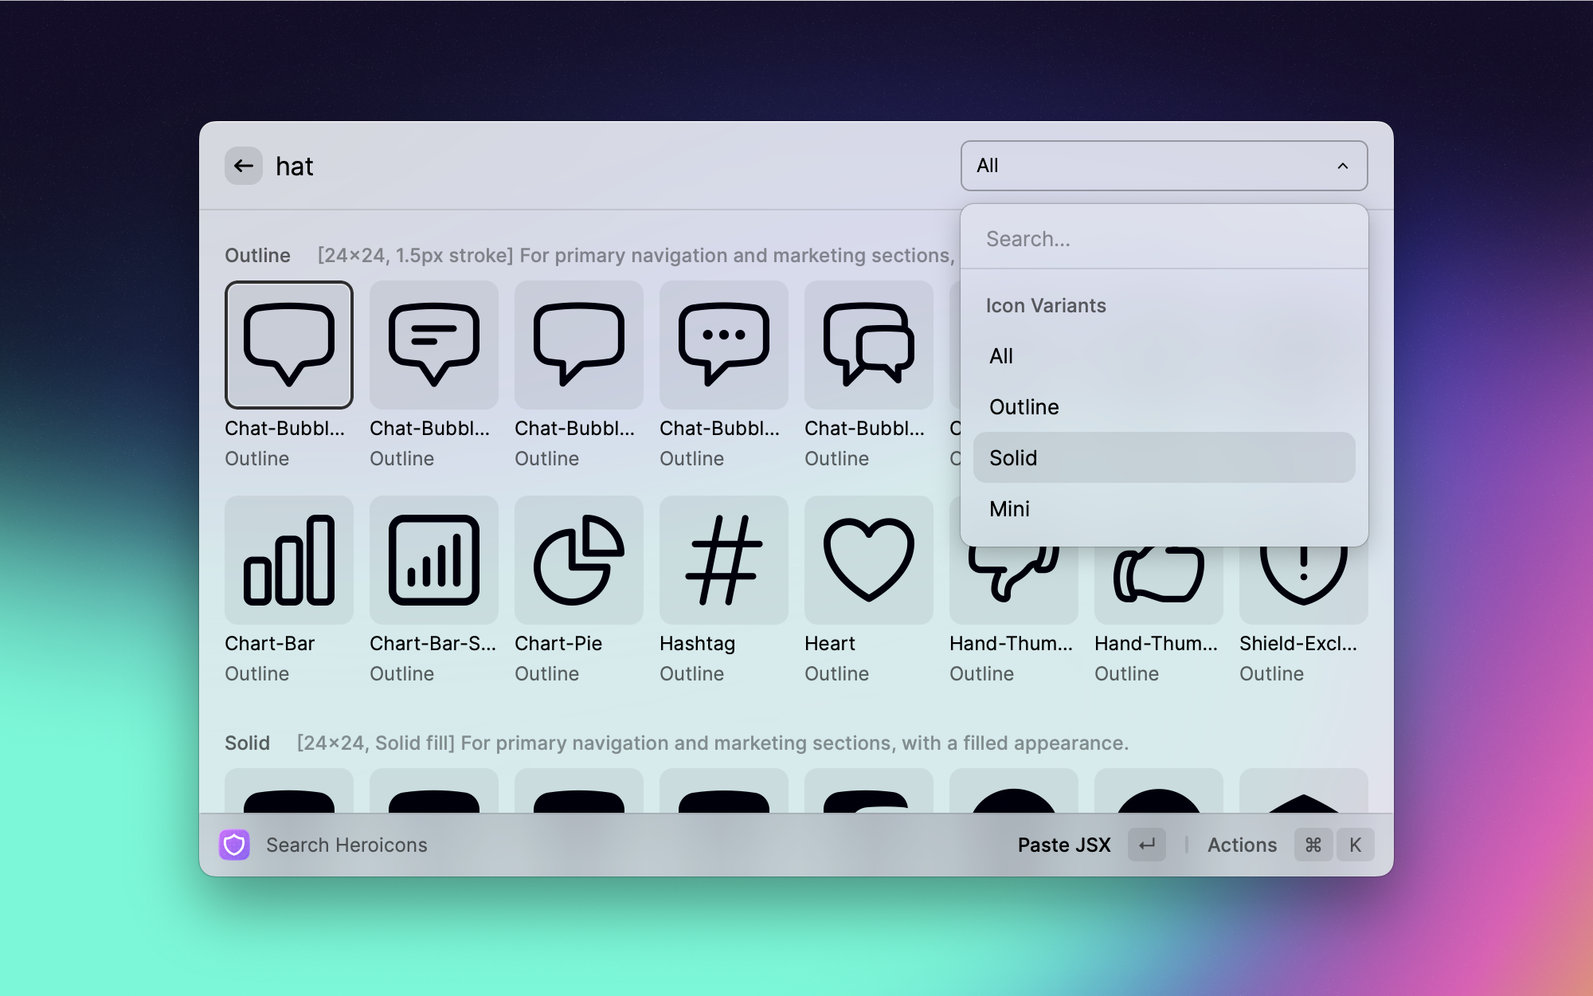Click the Icon Variants group label
Viewport: 1593px width, 996px height.
click(x=1046, y=305)
